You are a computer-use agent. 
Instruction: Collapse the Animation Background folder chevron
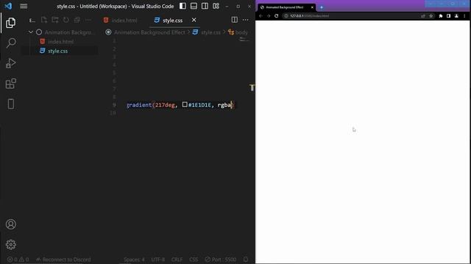[31, 32]
